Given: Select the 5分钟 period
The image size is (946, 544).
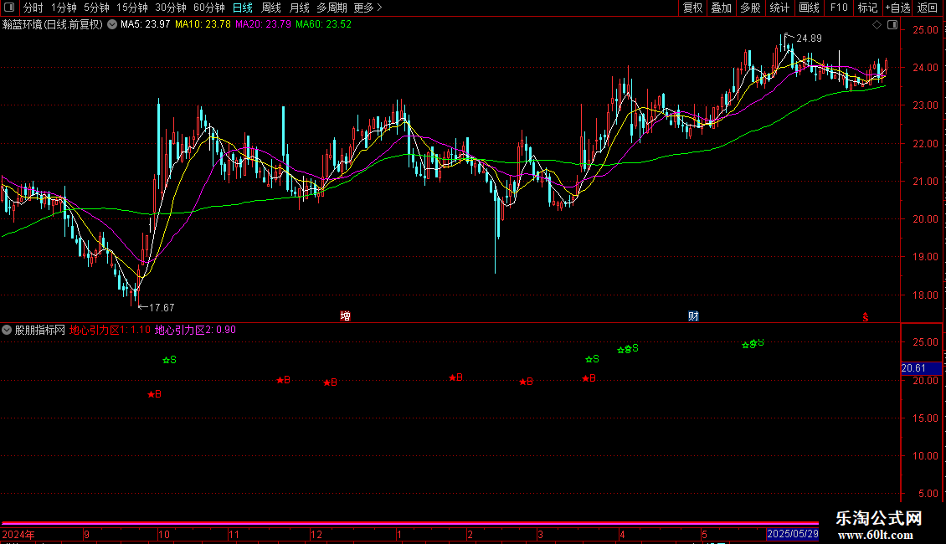Looking at the screenshot, I should pos(96,8).
